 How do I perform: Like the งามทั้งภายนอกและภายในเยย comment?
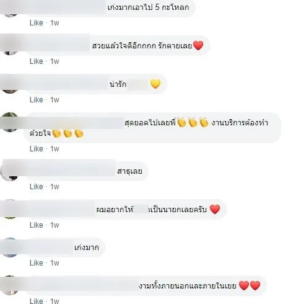point(37,301)
